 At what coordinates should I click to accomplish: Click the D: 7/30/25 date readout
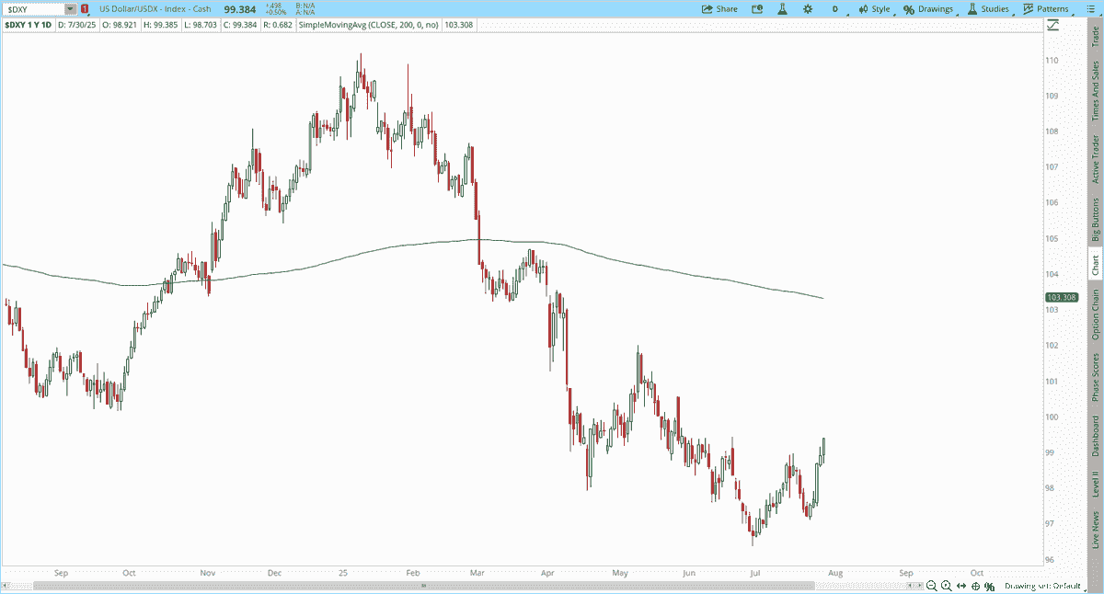pyautogui.click(x=79, y=25)
